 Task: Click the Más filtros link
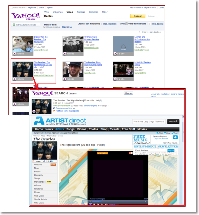pyautogui.click(x=67, y=27)
